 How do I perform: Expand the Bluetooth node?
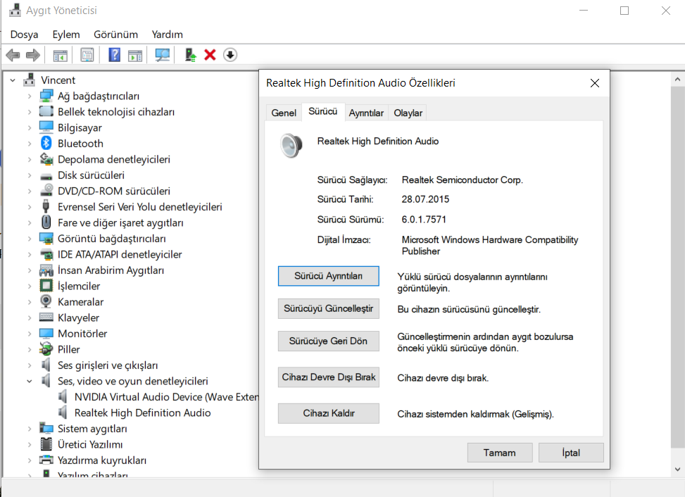click(30, 144)
